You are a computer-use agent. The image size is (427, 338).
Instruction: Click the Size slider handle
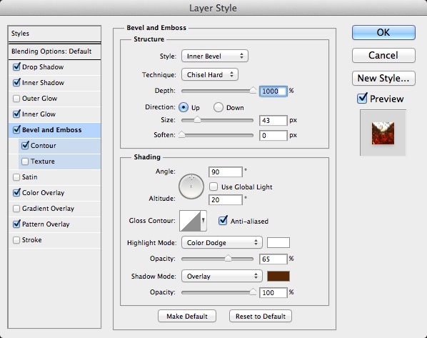pos(197,119)
